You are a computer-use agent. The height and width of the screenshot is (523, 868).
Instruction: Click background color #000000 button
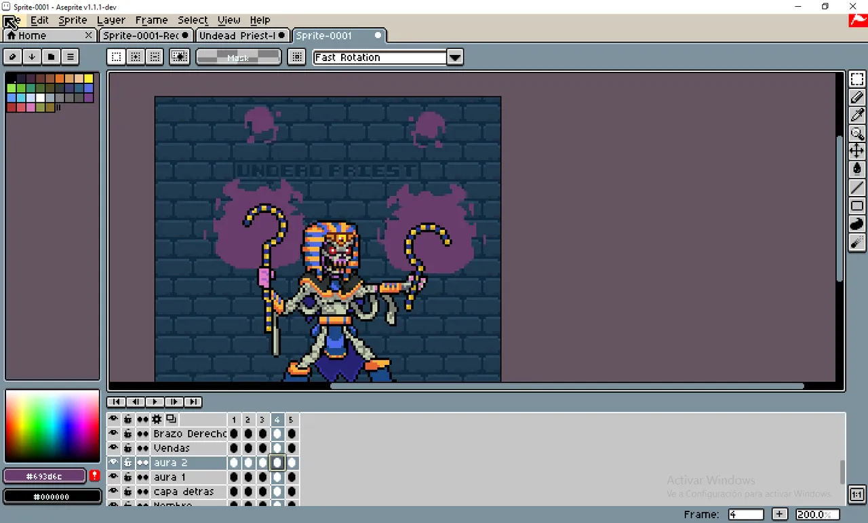click(52, 497)
